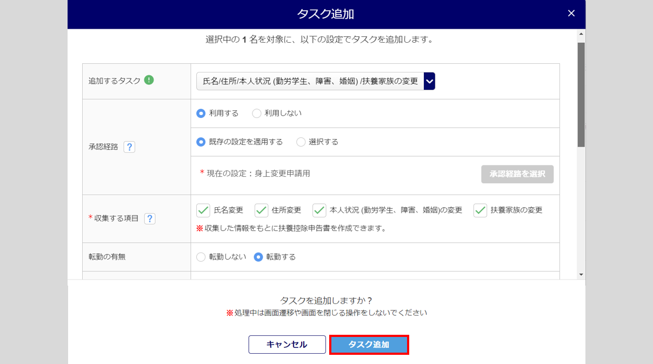
Task: Click the キャンセル button
Action: [287, 345]
